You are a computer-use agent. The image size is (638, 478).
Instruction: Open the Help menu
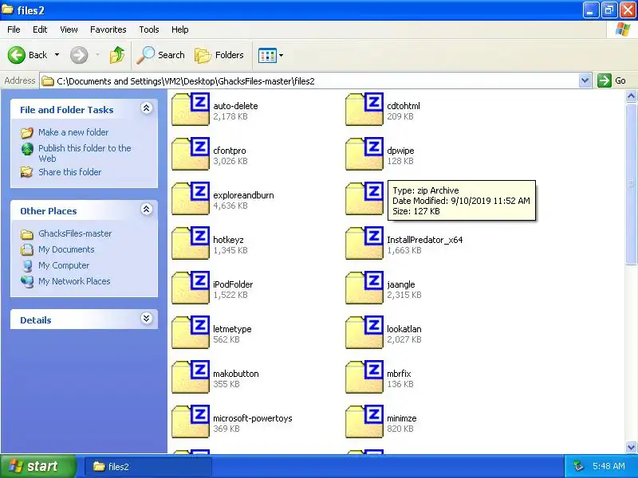pyautogui.click(x=180, y=29)
